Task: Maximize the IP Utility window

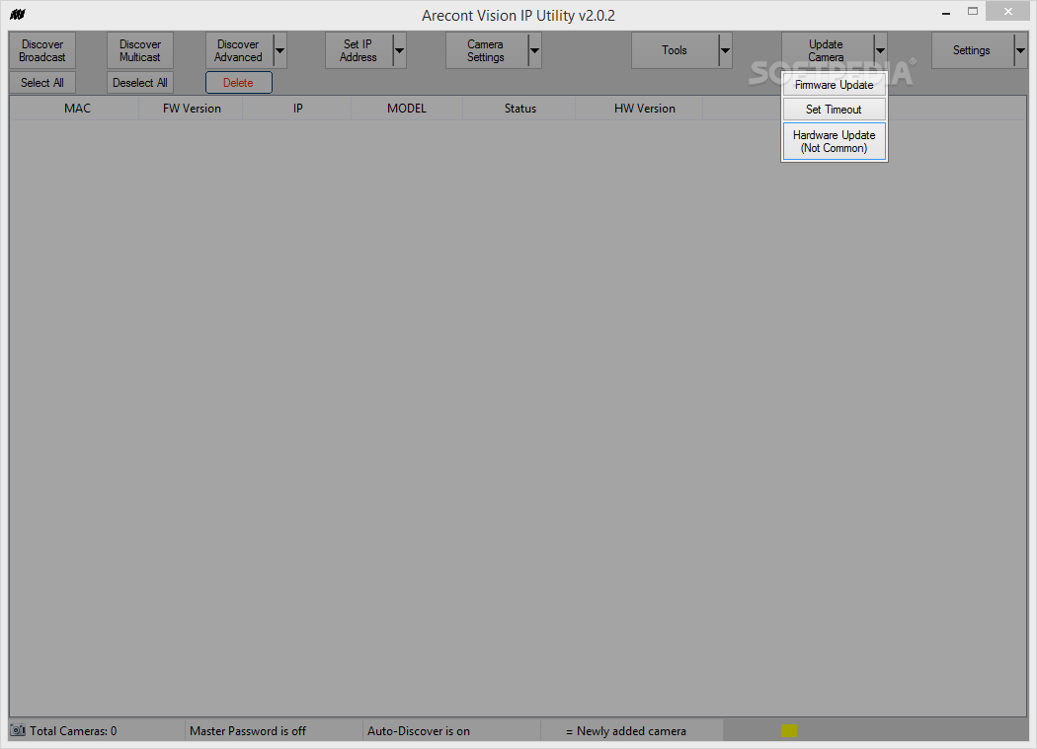Action: point(972,11)
